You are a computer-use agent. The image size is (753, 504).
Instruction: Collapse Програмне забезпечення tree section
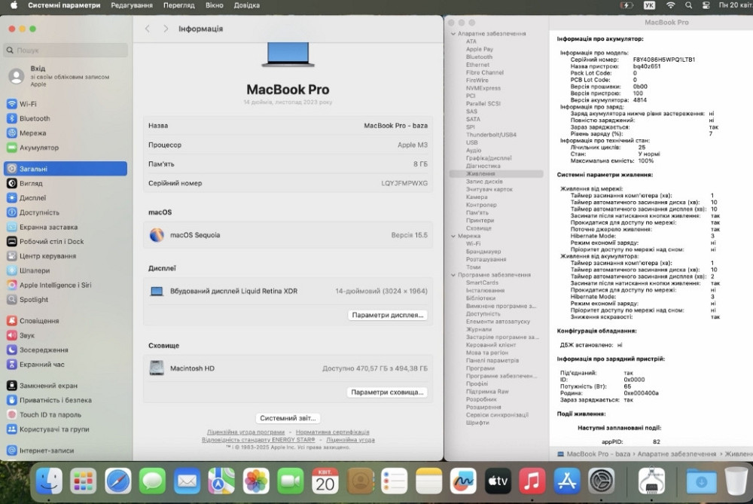coord(453,275)
